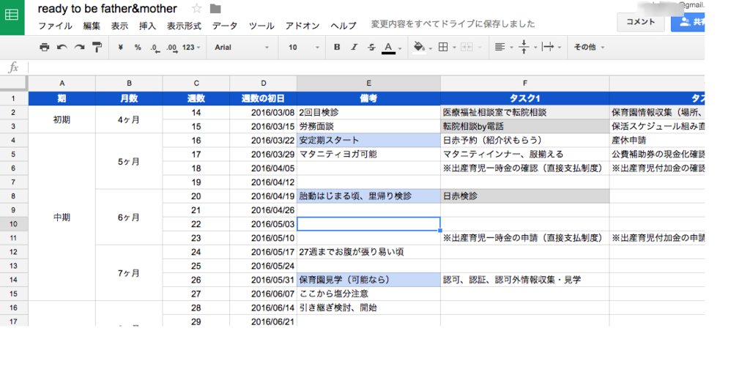750x372 pixels.
Task: Open the Arial font dropdown
Action: pos(242,47)
